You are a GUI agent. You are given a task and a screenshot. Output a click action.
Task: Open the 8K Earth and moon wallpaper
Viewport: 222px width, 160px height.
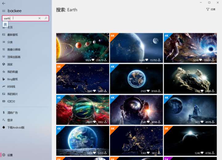click(x=137, y=48)
